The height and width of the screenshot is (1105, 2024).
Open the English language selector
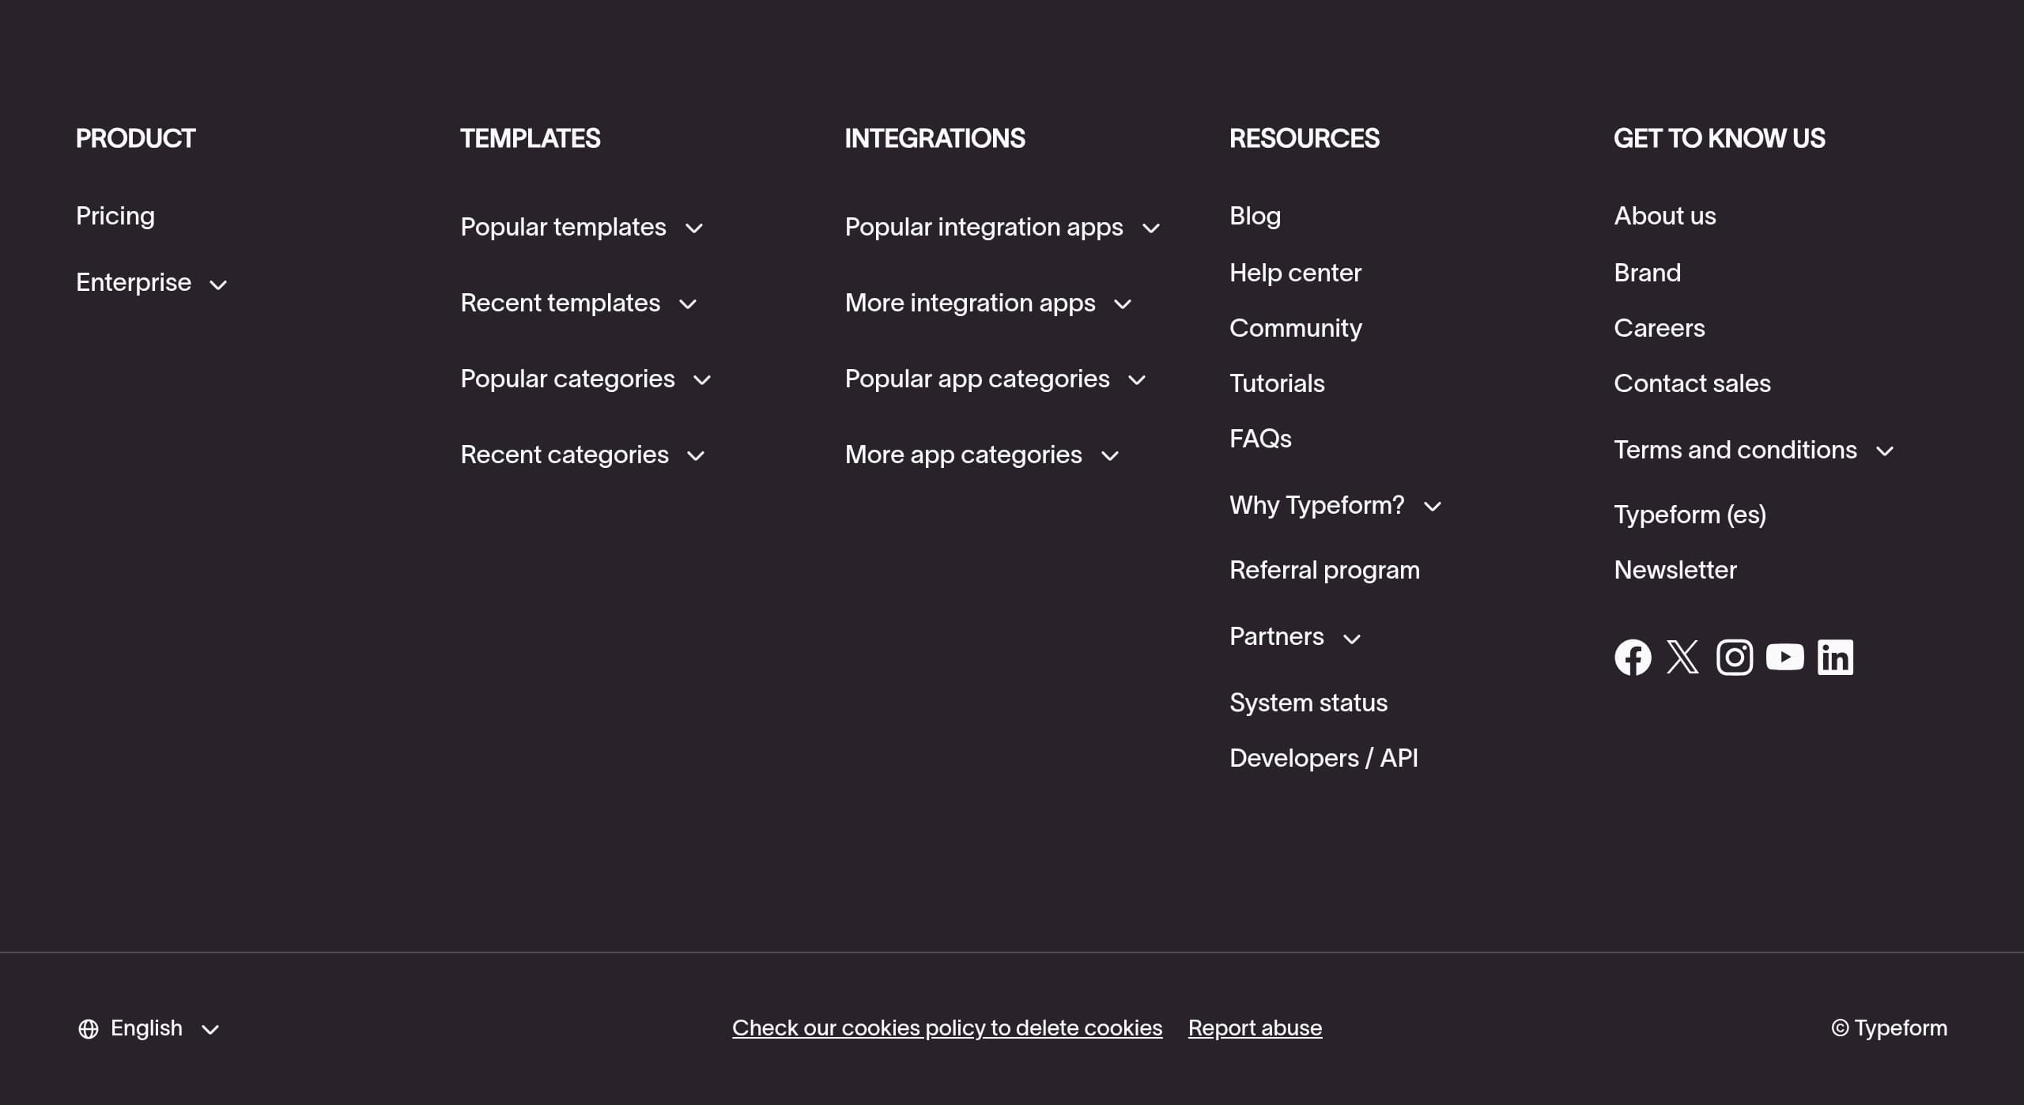click(147, 1028)
